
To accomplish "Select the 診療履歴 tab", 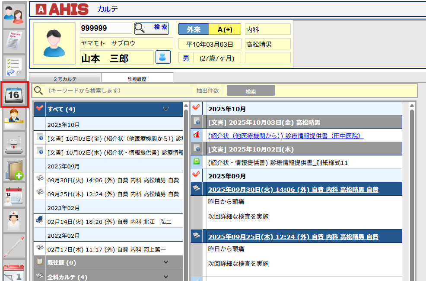I will [137, 79].
